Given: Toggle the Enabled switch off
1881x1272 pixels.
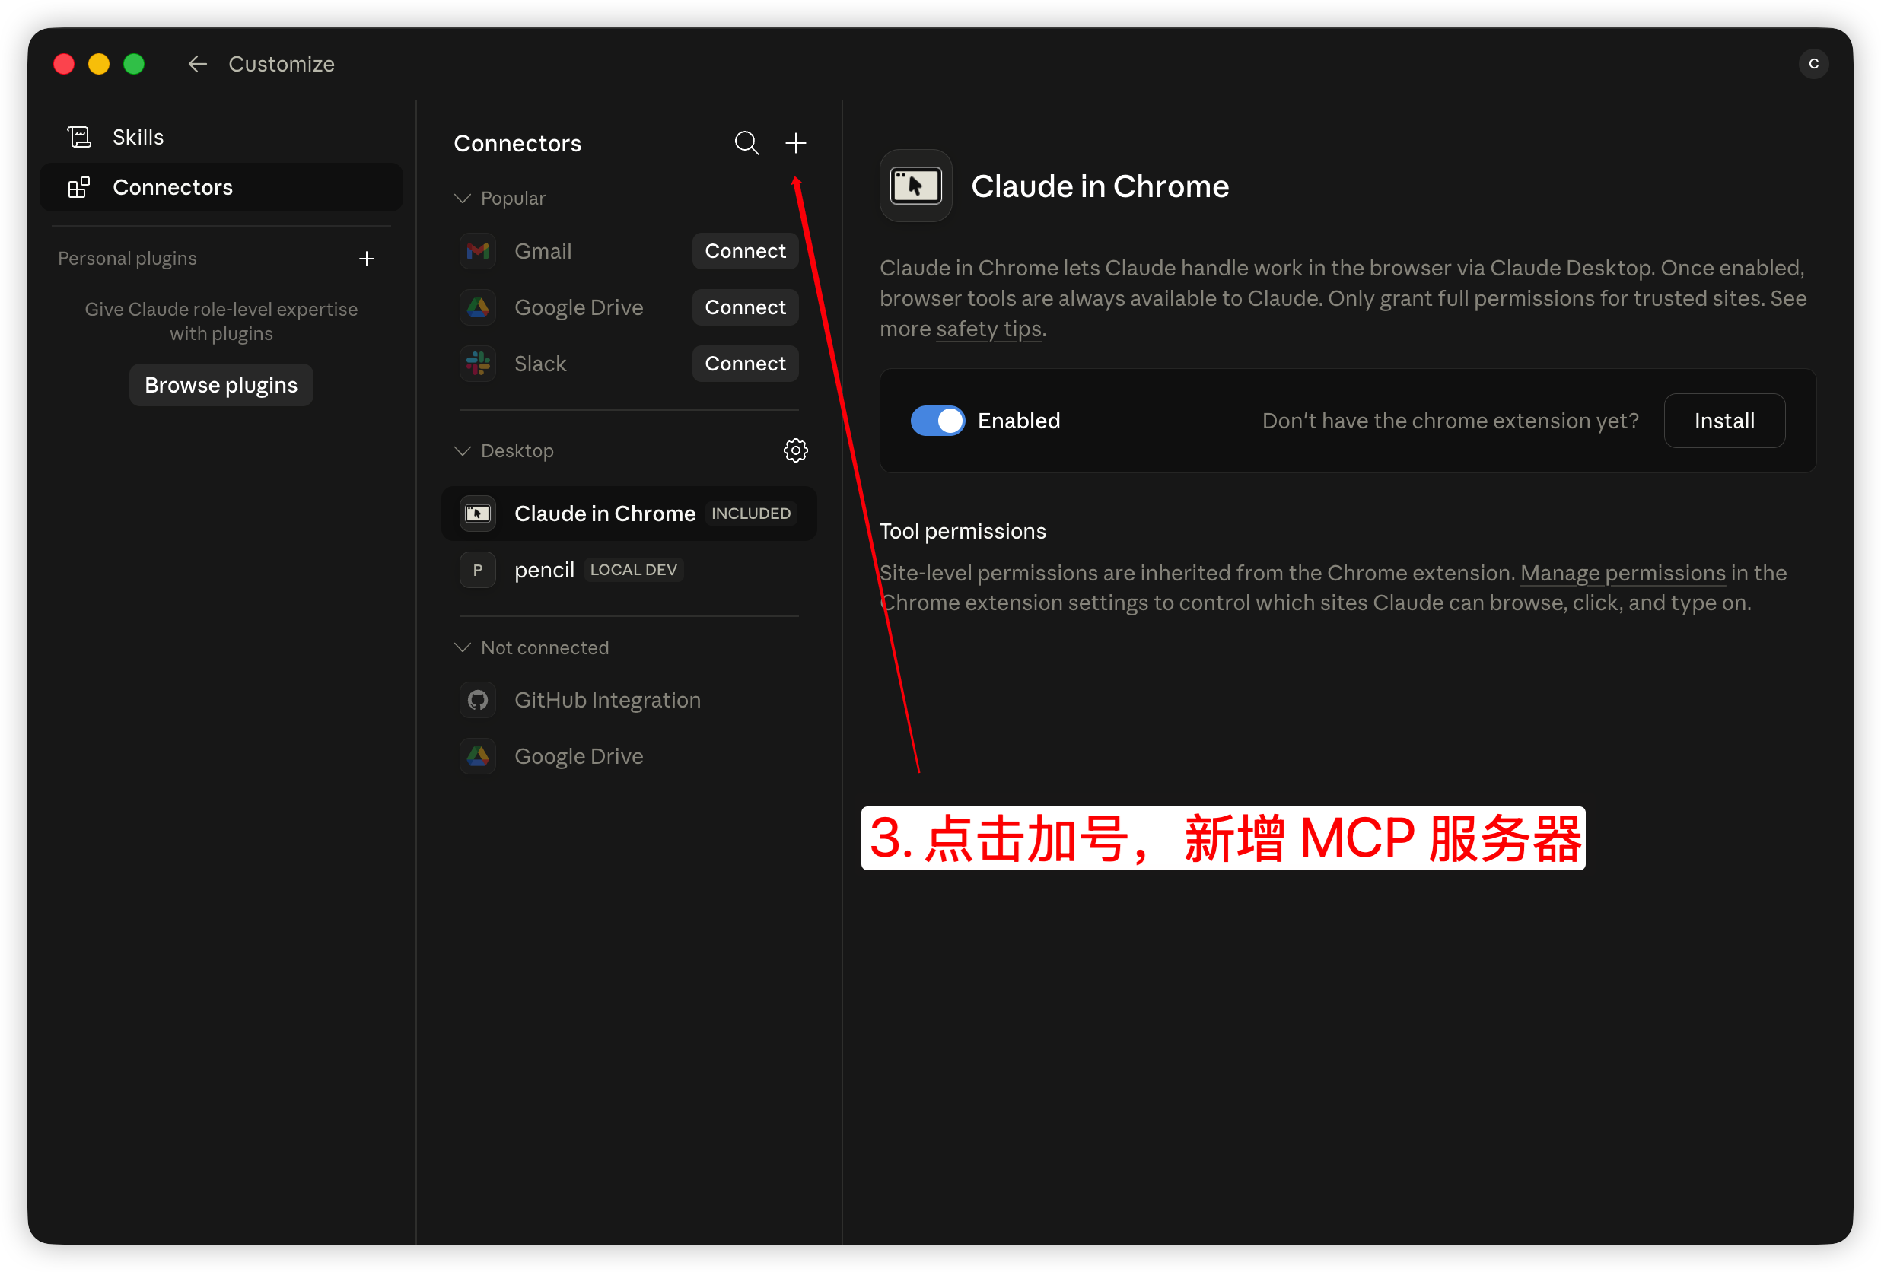Looking at the screenshot, I should tap(937, 421).
